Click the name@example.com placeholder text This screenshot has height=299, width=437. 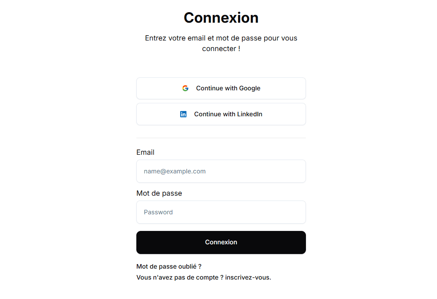[175, 171]
